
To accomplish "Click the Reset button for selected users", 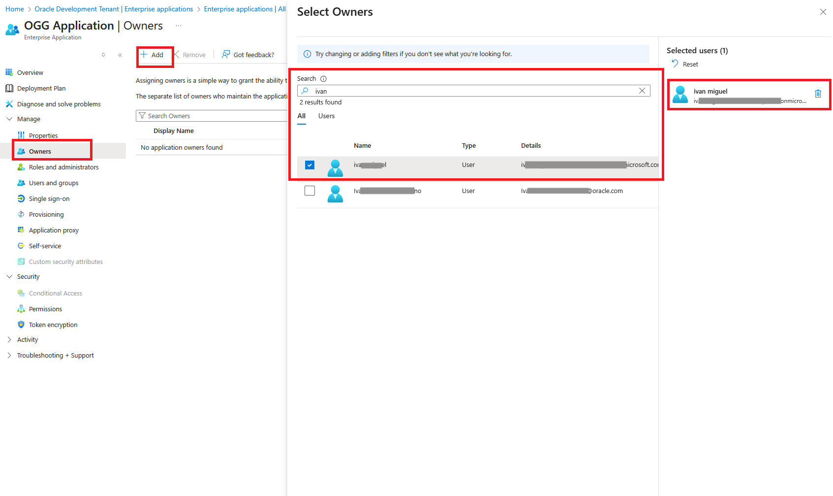I will (685, 64).
